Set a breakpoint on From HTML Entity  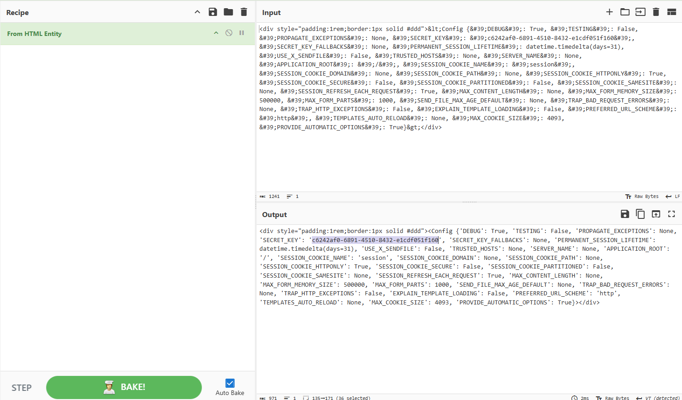(x=242, y=33)
